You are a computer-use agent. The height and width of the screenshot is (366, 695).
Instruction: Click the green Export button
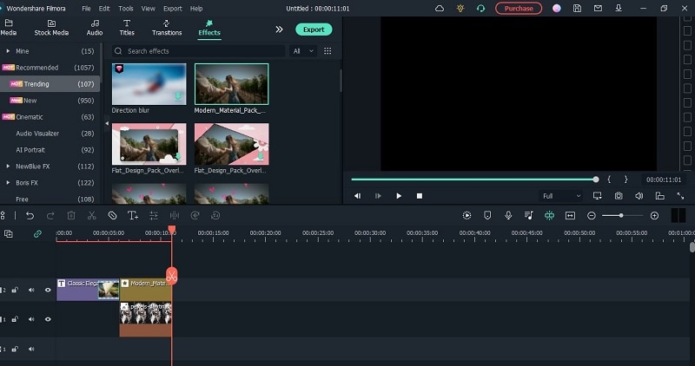click(x=314, y=29)
